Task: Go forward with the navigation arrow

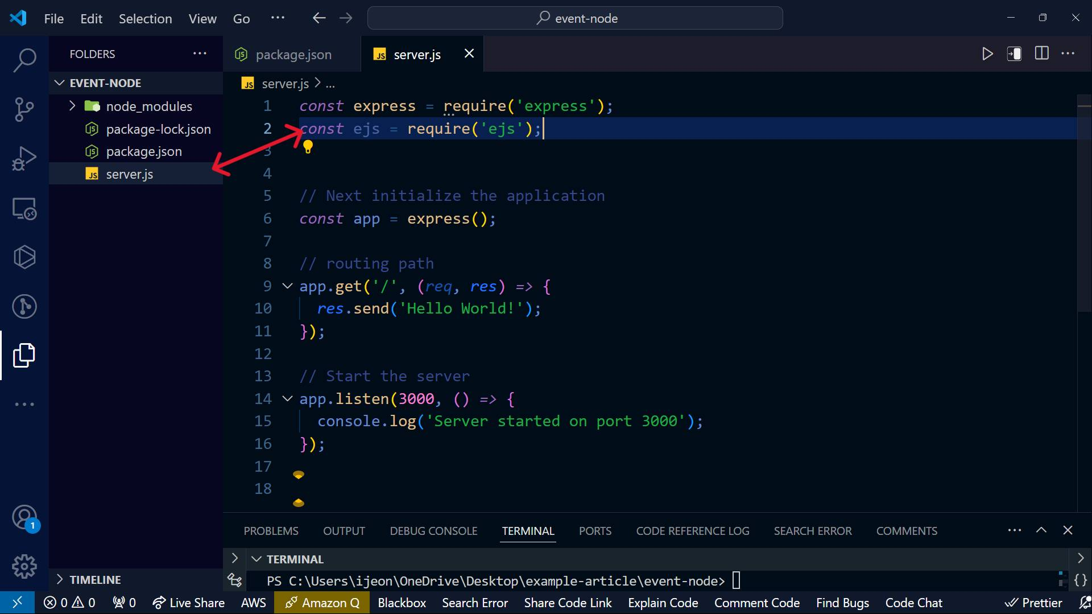Action: [x=346, y=18]
